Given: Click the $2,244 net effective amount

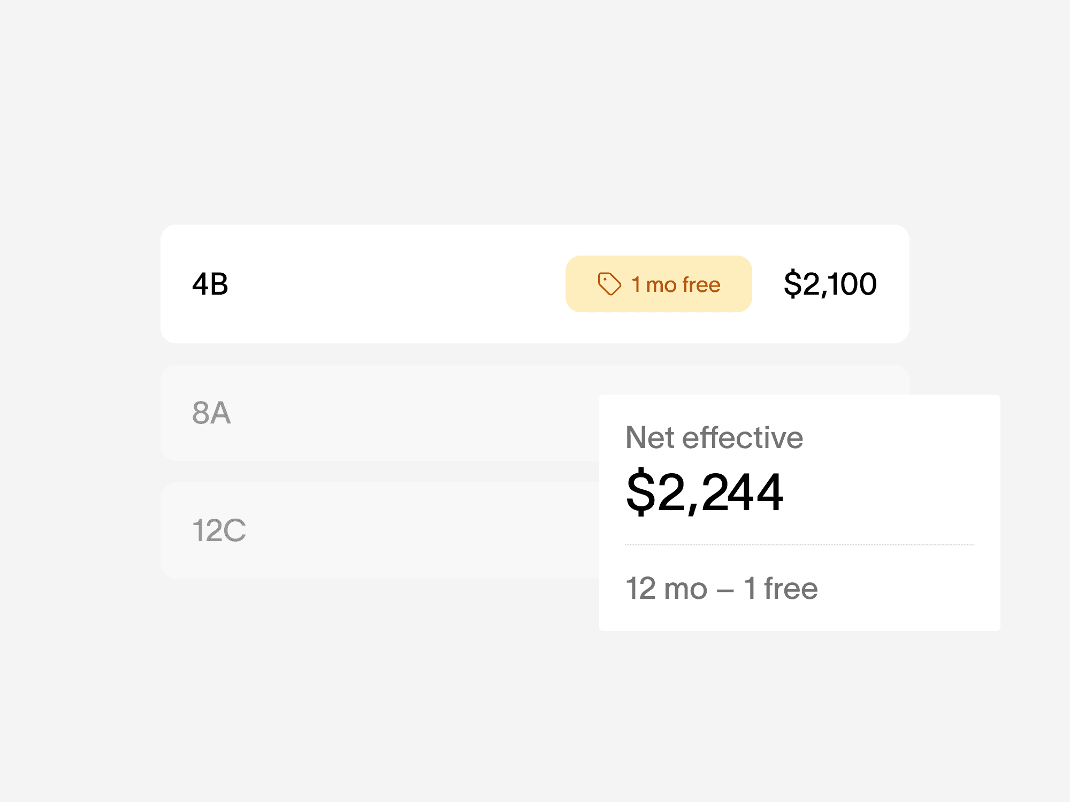Looking at the screenshot, I should click(705, 491).
